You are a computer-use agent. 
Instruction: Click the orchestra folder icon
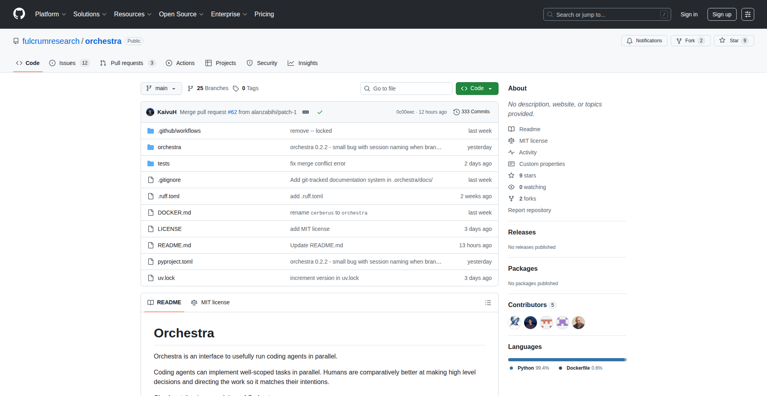pos(151,147)
